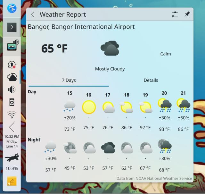Click the large Mostly Cloudy condition icon
Screen dimensions: 205x194
point(110,49)
